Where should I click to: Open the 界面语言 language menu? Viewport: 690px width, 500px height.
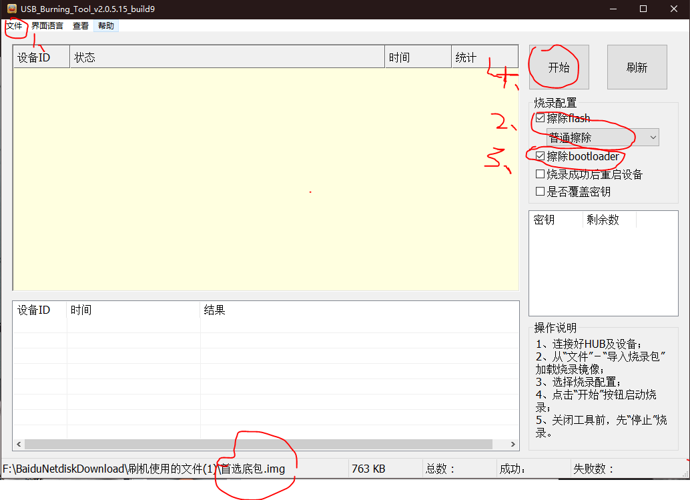pyautogui.click(x=47, y=25)
